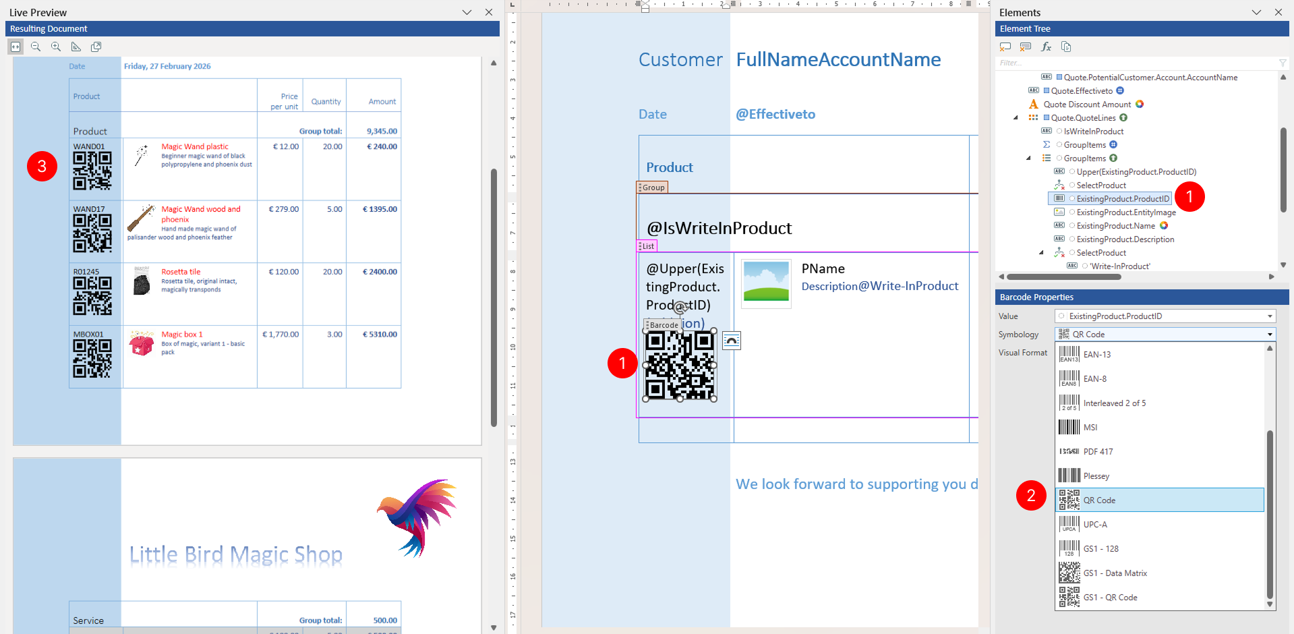The width and height of the screenshot is (1294, 634).
Task: Click WAND17 QR code in preview
Action: [x=92, y=233]
